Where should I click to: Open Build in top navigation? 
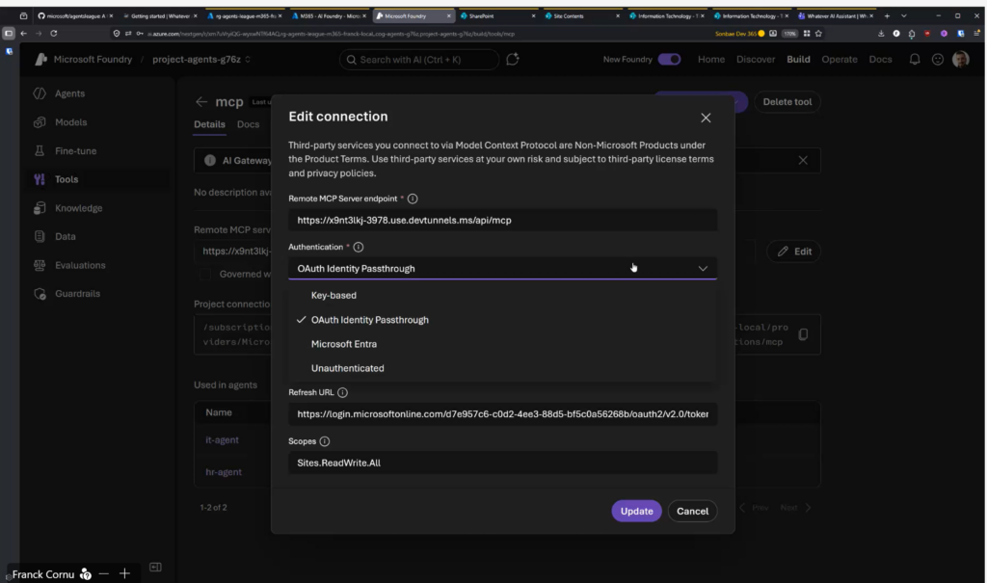(x=798, y=59)
